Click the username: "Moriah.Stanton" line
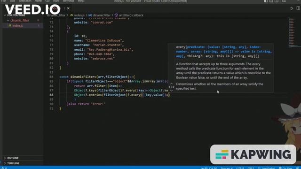301x169 pixels. pyautogui.click(x=99, y=45)
